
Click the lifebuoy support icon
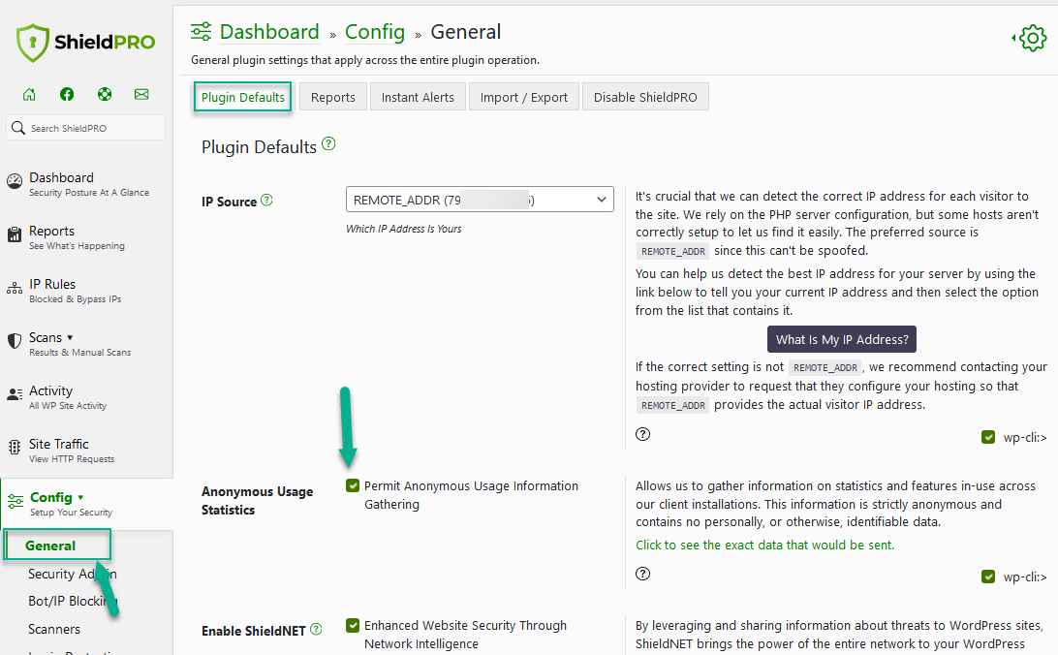tap(105, 94)
